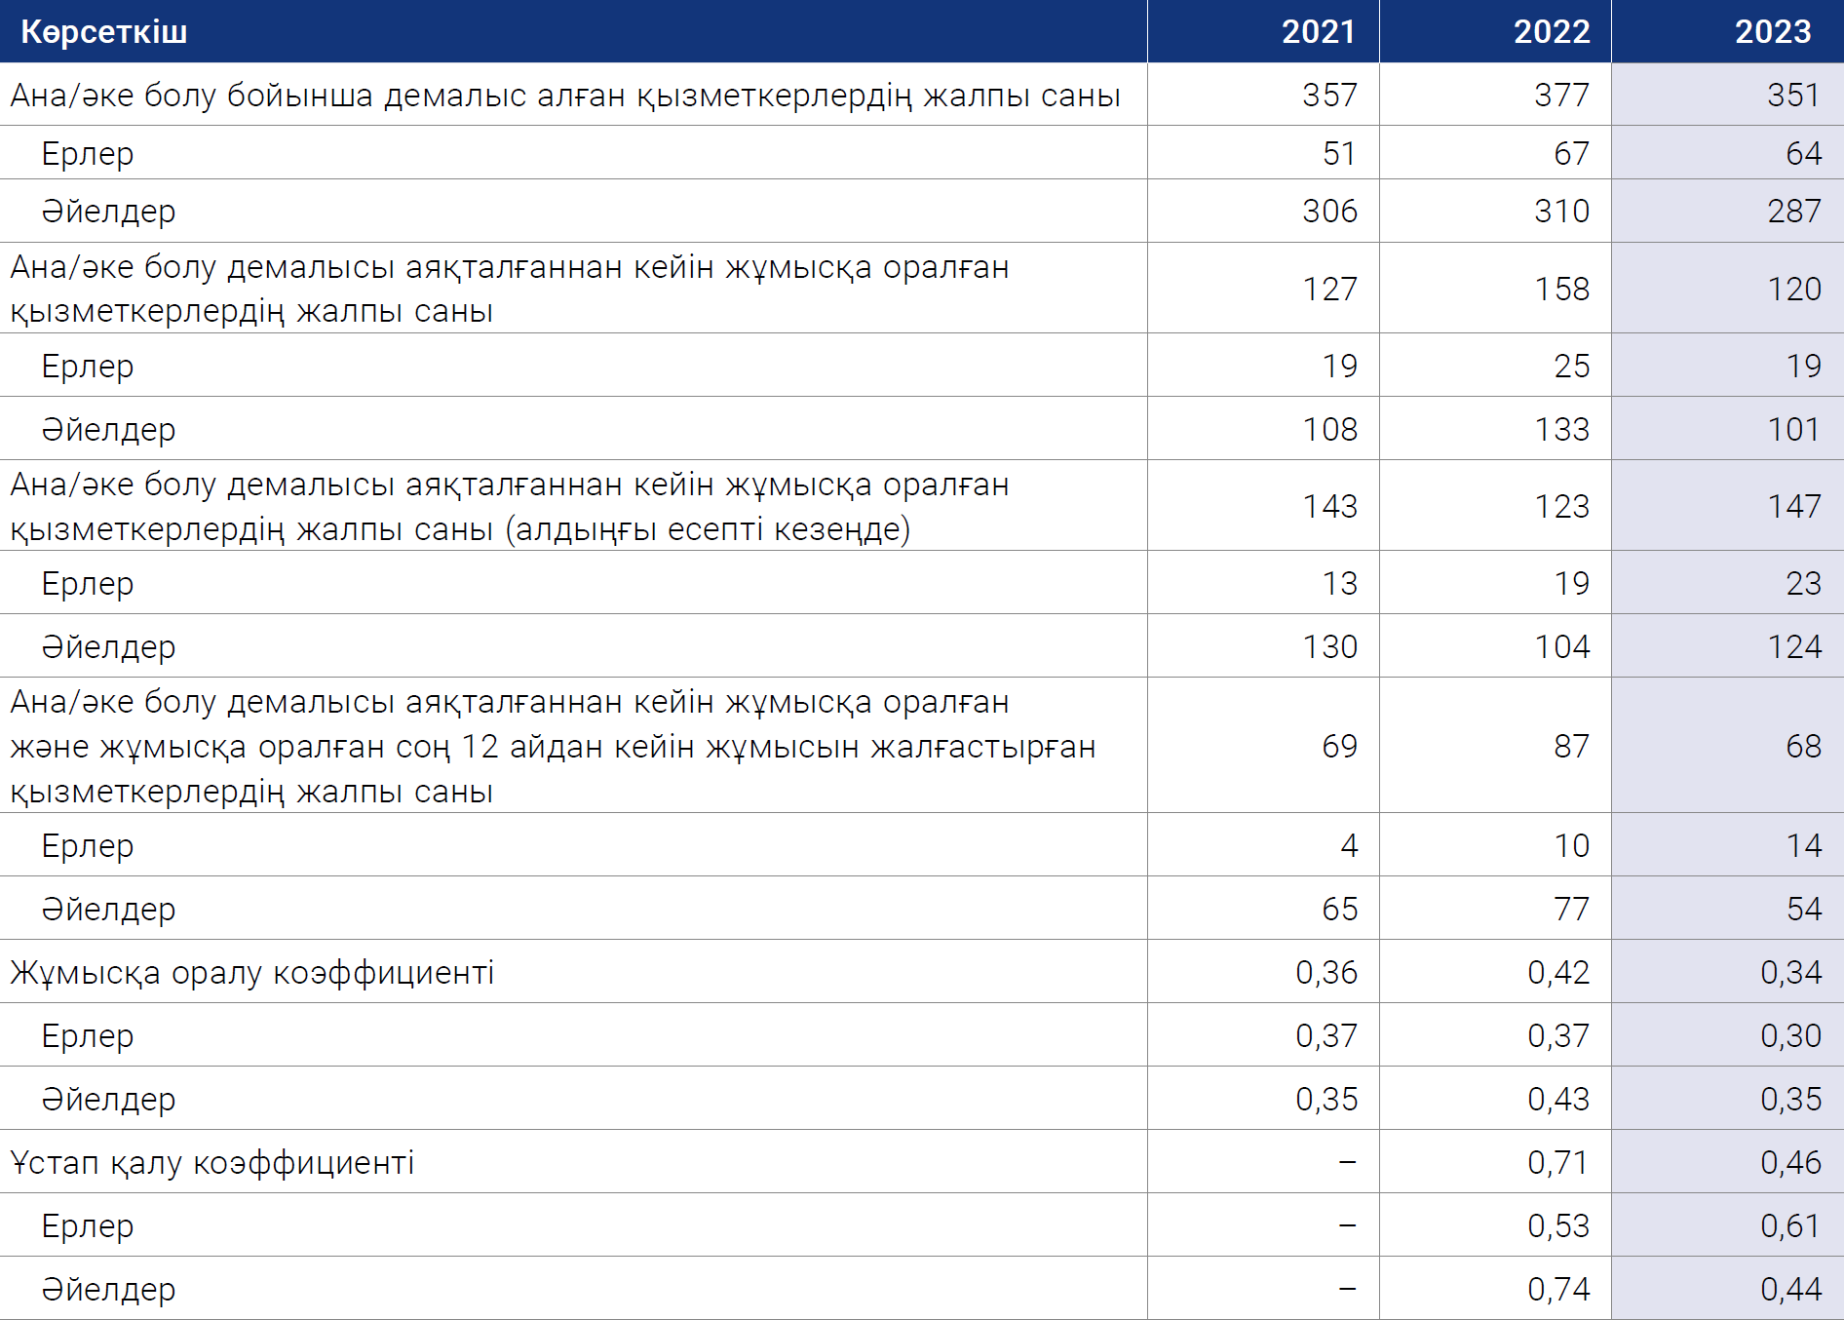Image resolution: width=1844 pixels, height=1320 pixels.
Task: Click the value 351
Action: [1793, 96]
